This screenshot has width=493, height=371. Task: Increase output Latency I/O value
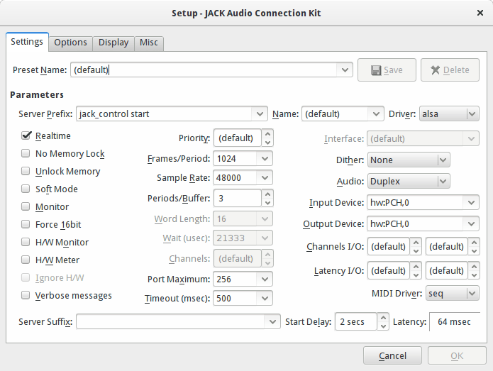pyautogui.click(x=474, y=266)
